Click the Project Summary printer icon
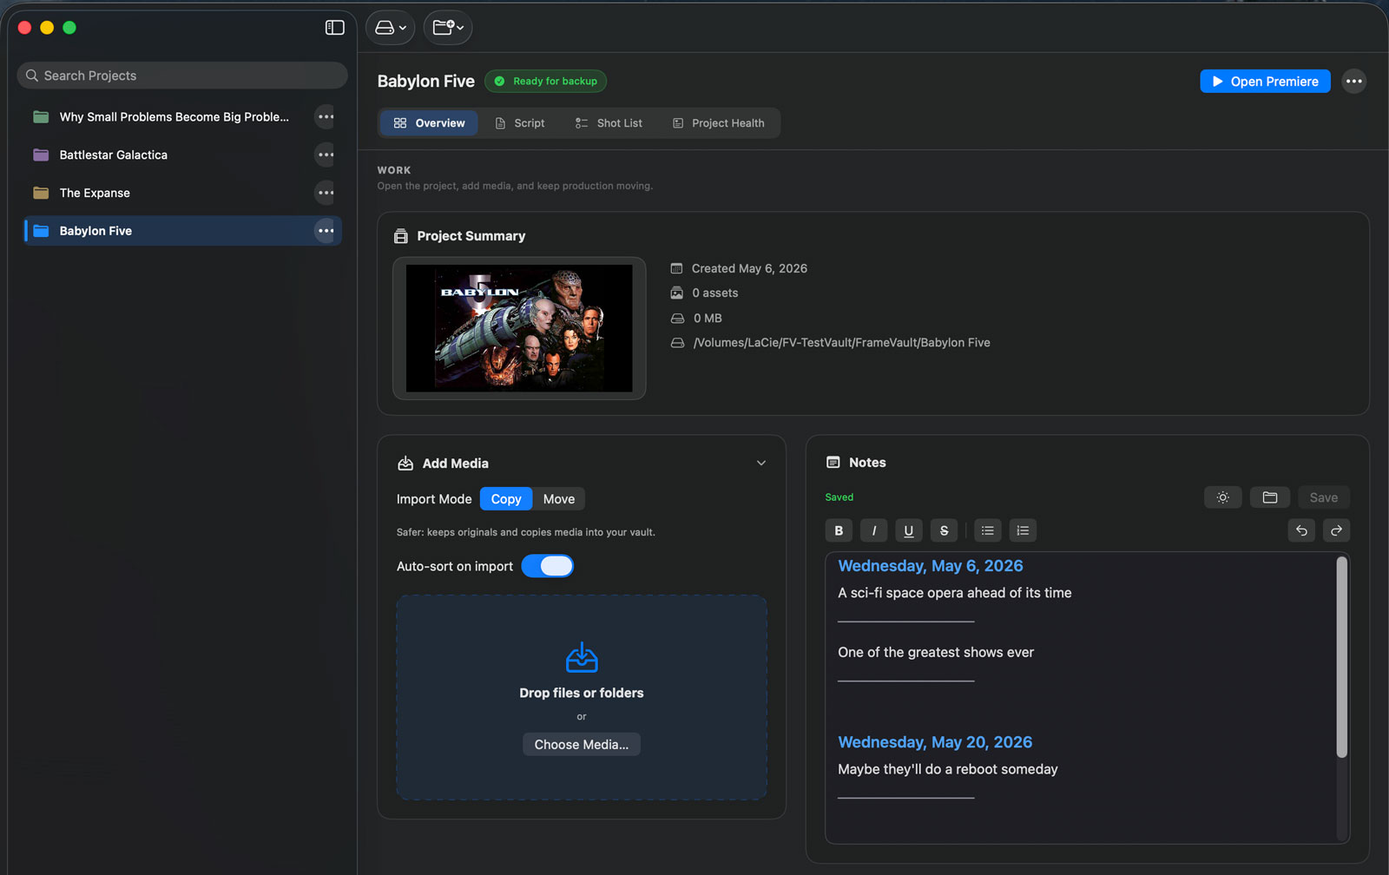1389x875 pixels. (401, 236)
